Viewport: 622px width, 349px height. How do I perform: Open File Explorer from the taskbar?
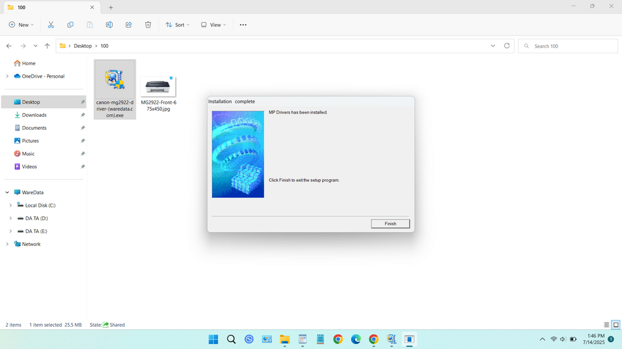284,339
